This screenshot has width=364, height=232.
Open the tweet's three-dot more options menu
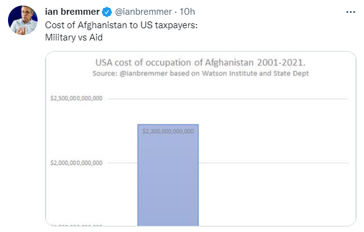coord(350,12)
